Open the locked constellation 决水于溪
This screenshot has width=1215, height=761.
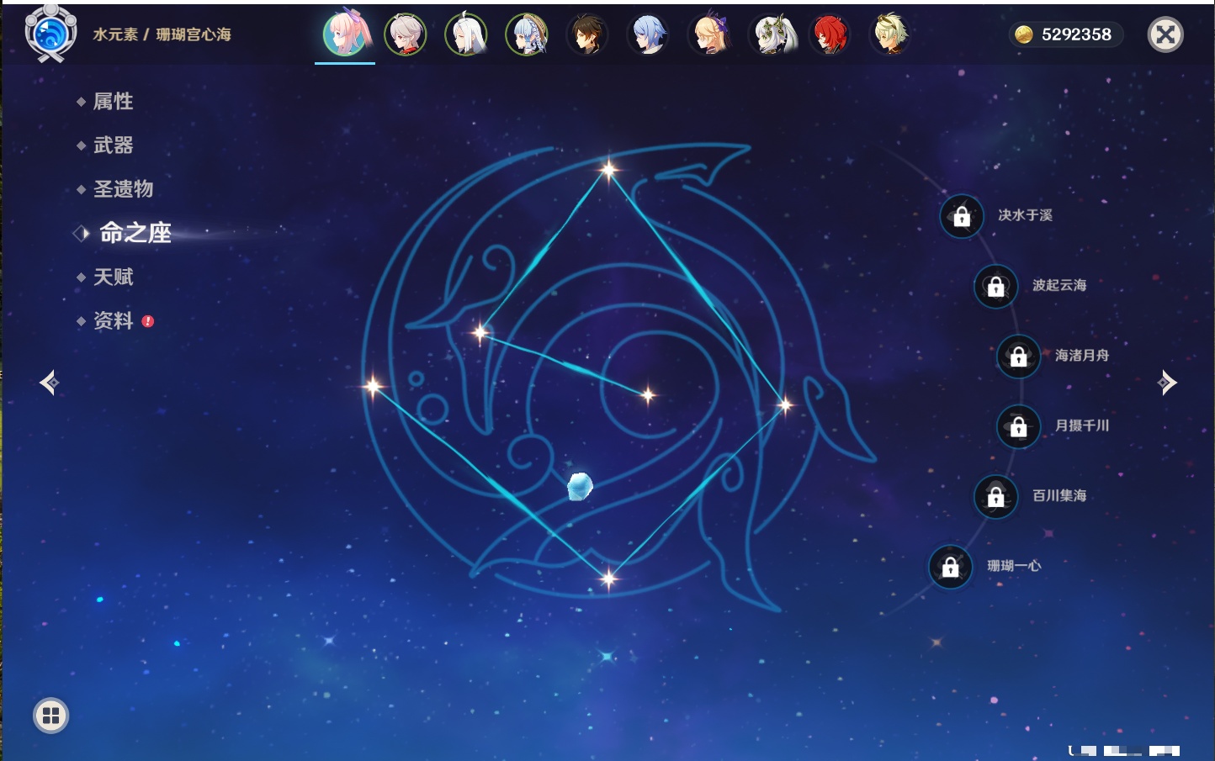coord(962,217)
